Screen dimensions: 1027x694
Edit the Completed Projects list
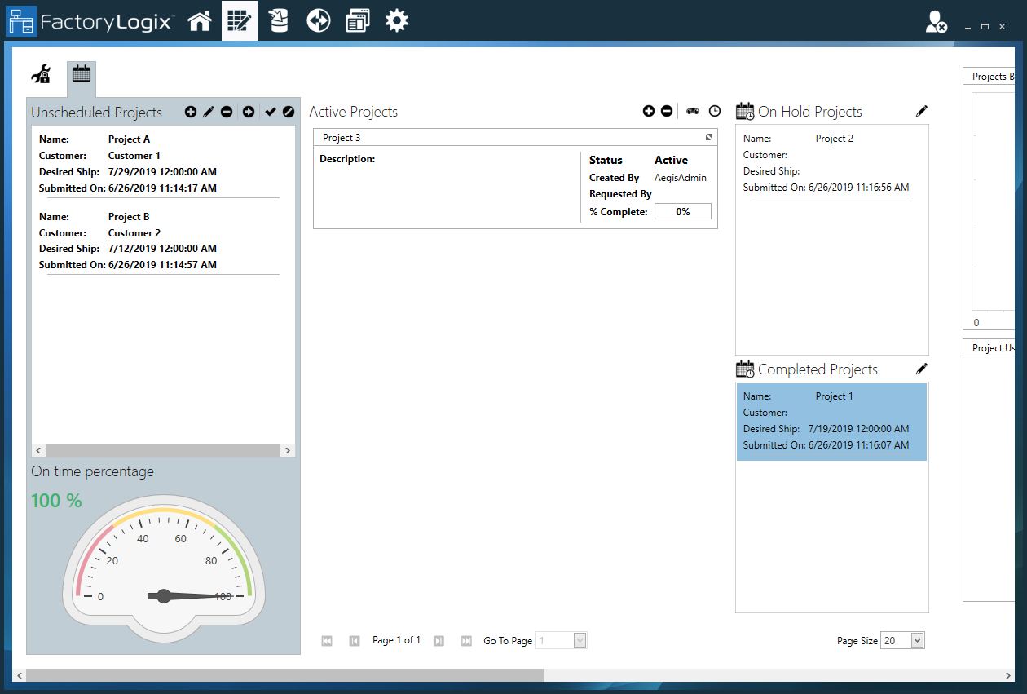tap(922, 369)
